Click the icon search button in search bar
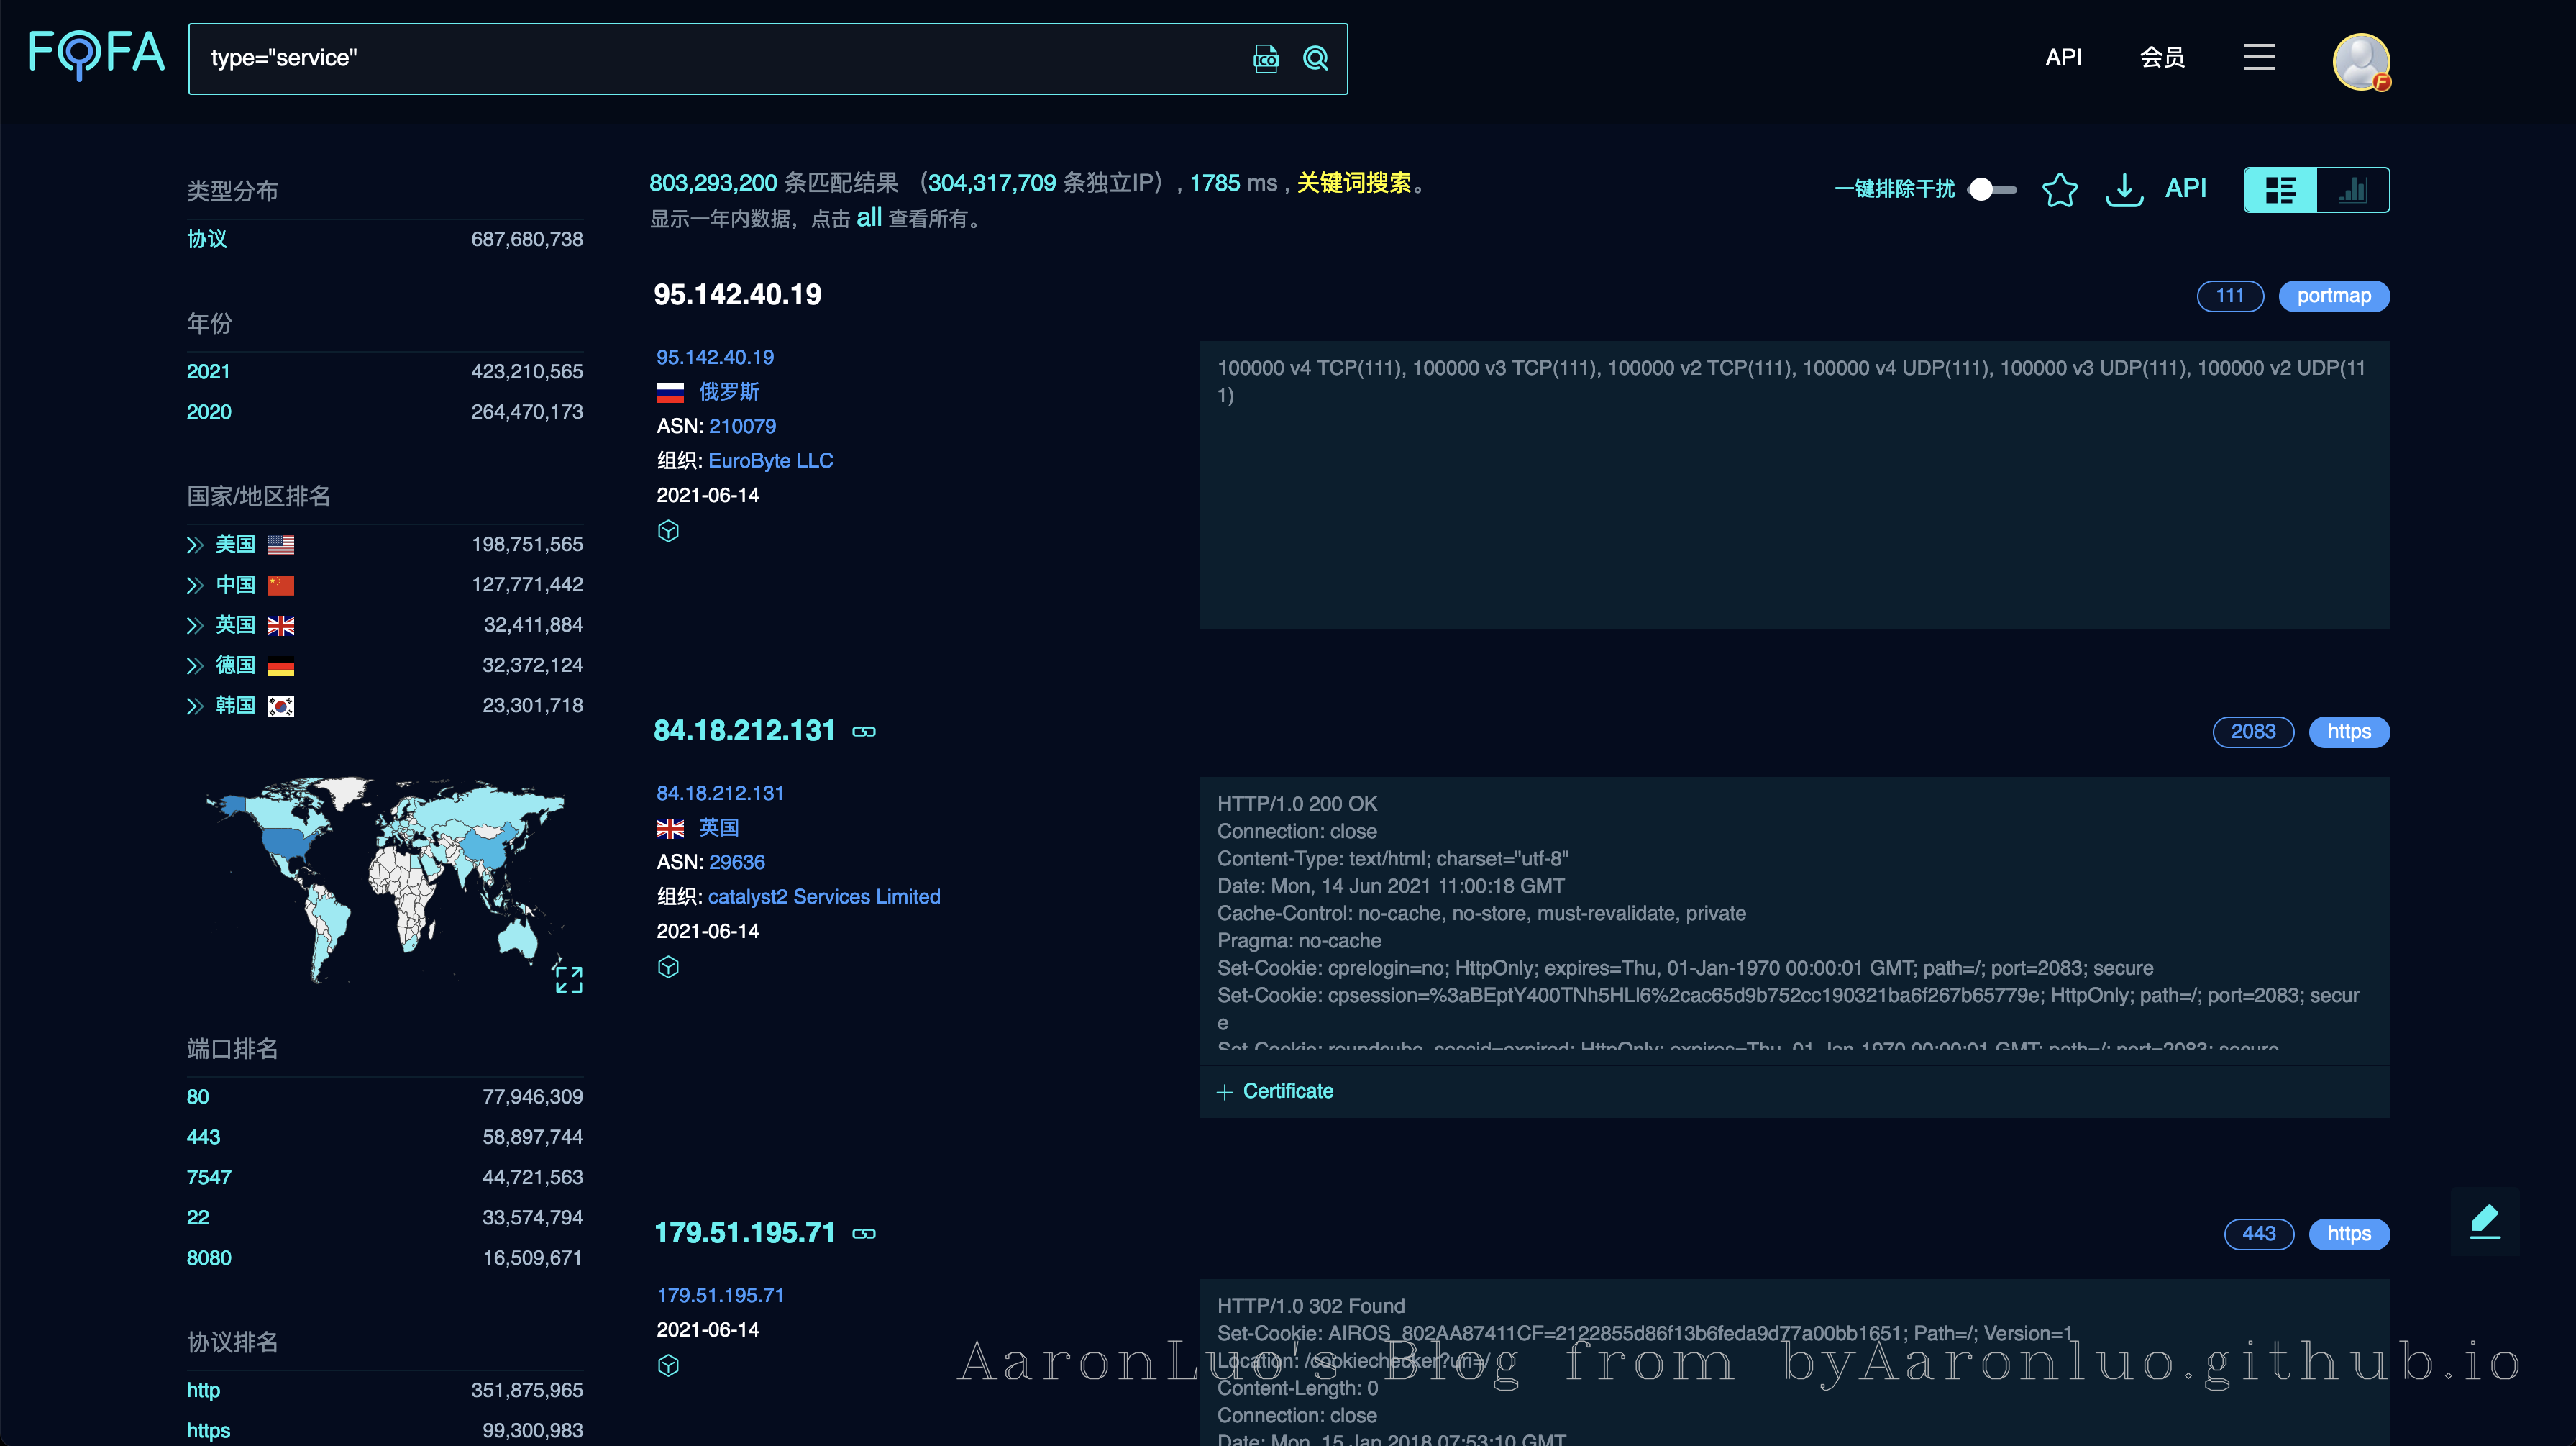The image size is (2576, 1446). [1266, 59]
